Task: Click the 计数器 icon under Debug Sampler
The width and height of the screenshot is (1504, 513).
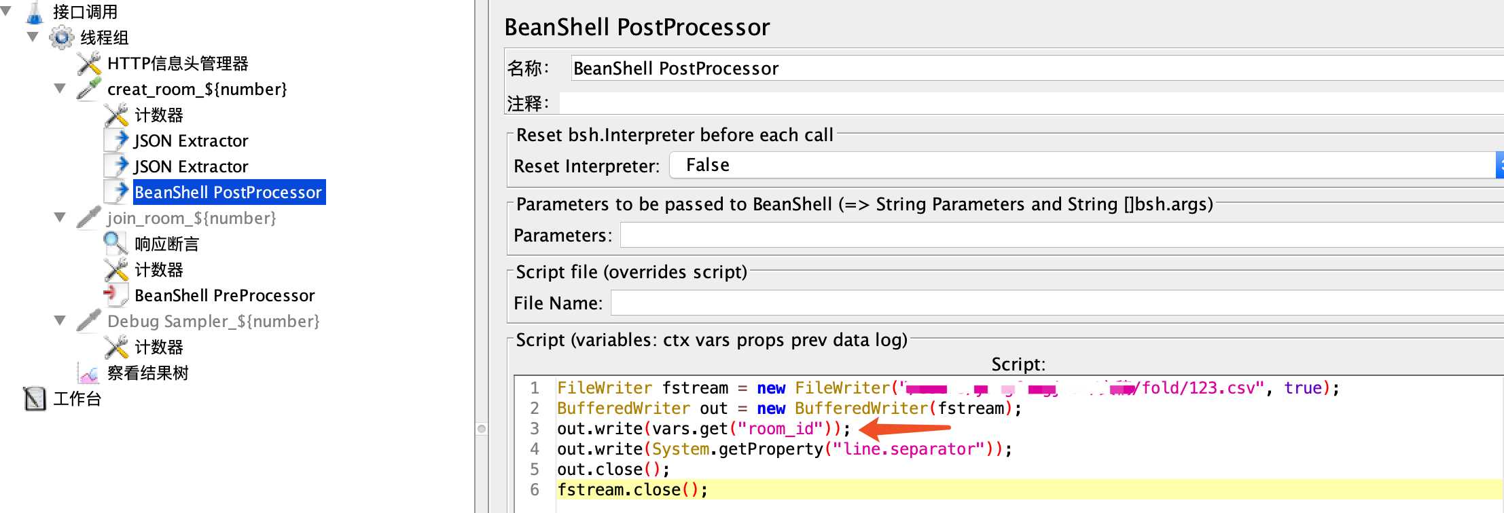Action: click(x=116, y=347)
